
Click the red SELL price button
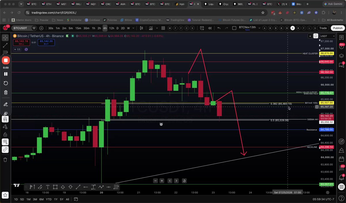tap(21, 42)
